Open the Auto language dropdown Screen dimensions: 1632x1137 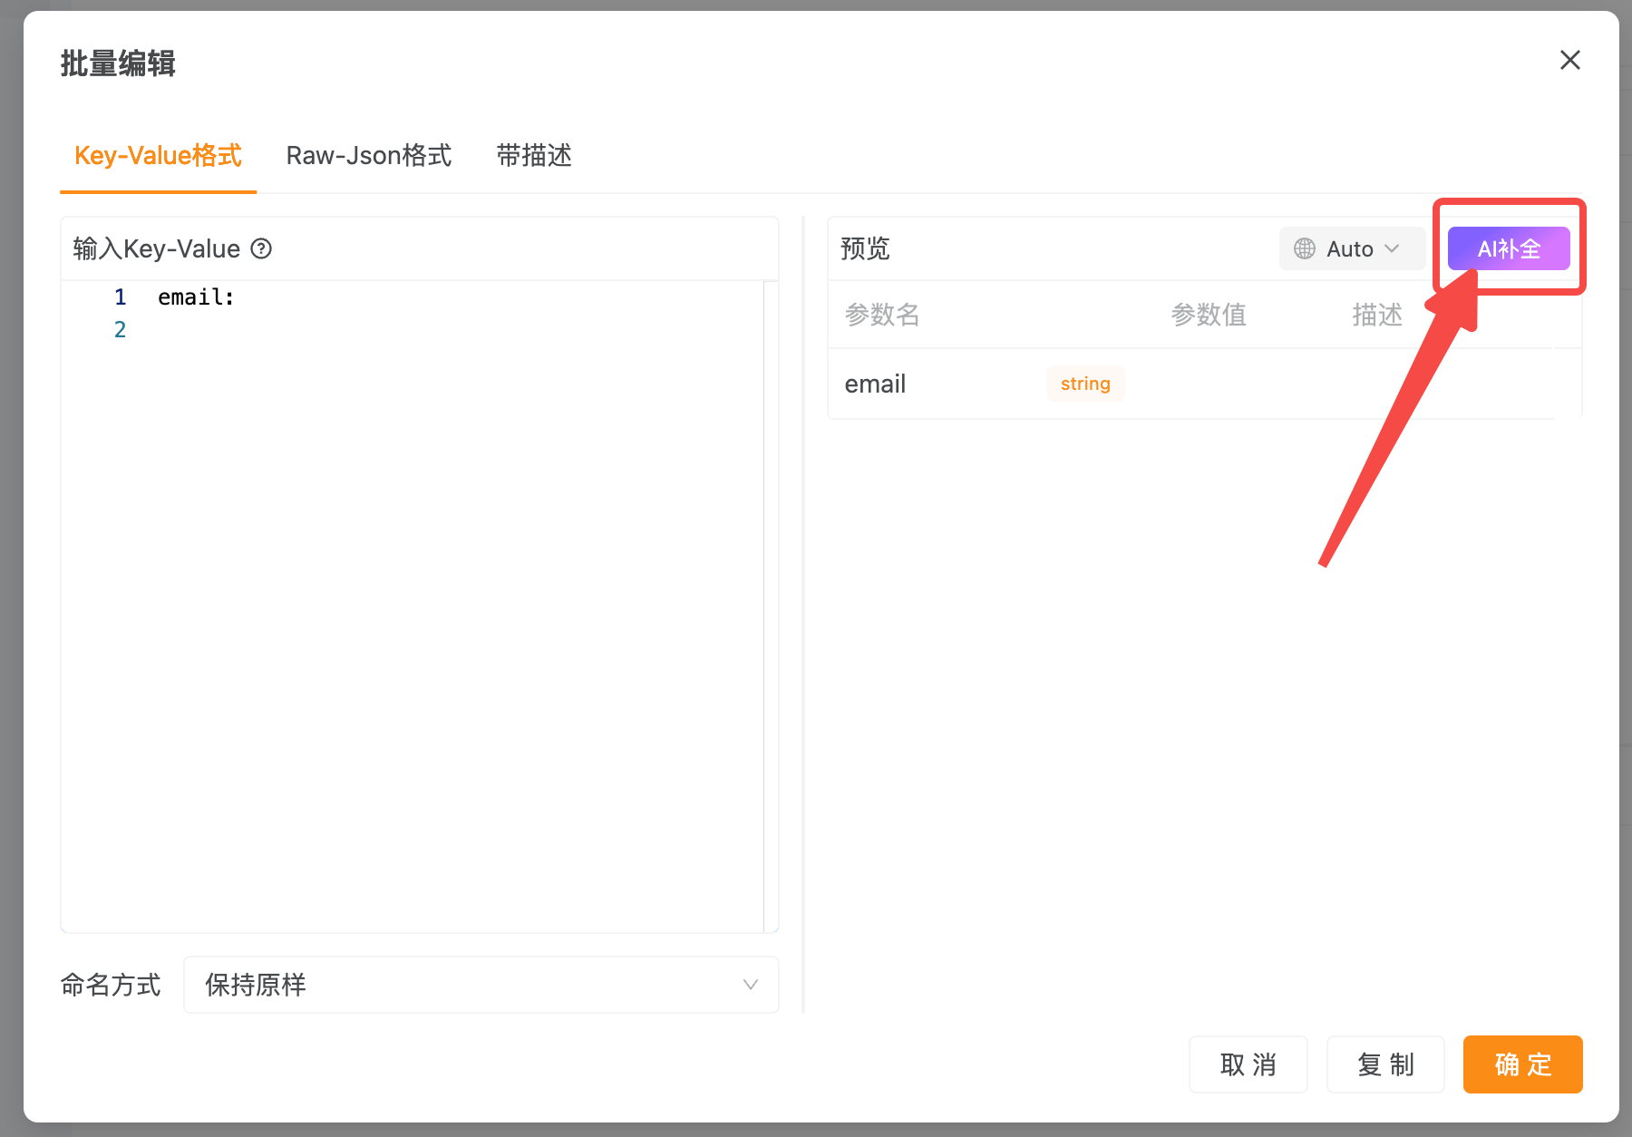(x=1348, y=248)
